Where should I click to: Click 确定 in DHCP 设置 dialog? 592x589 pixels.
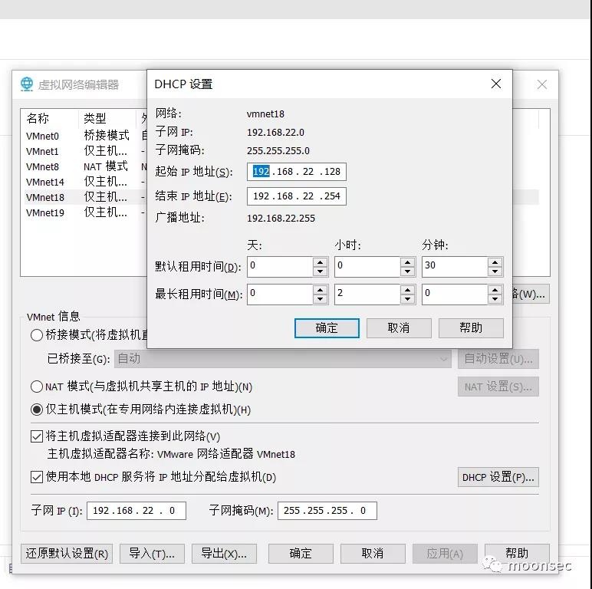tap(327, 327)
